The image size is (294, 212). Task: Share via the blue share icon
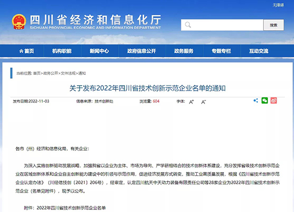[256, 101]
